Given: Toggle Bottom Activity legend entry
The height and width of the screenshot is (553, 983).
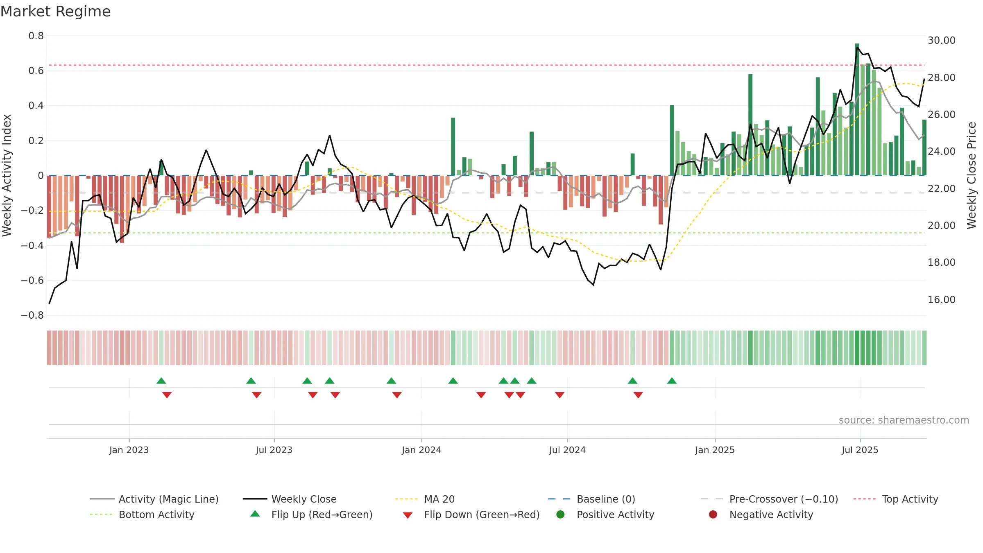Looking at the screenshot, I should coord(142,514).
